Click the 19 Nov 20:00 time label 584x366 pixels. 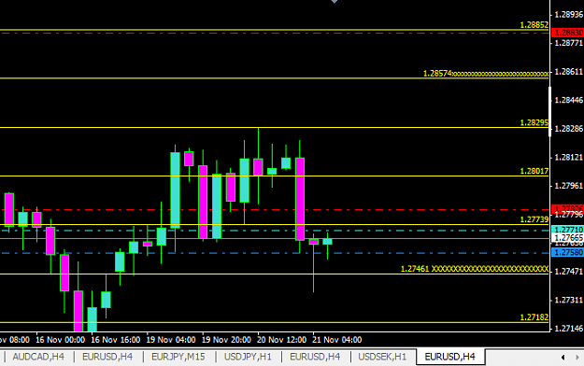tap(226, 340)
